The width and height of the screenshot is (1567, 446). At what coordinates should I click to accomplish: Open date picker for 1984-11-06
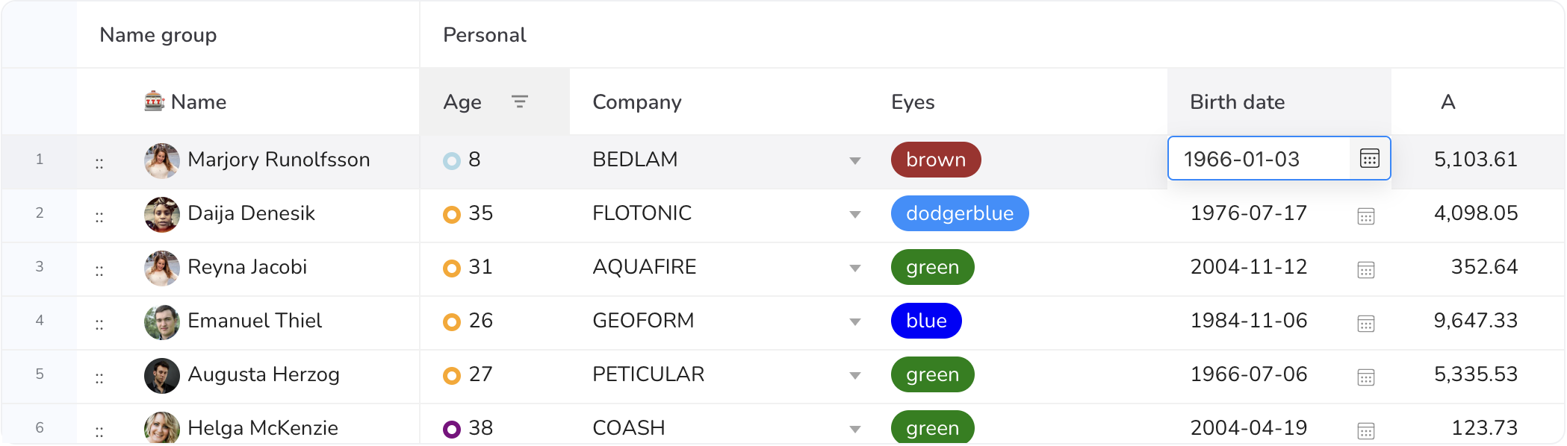coord(1365,324)
